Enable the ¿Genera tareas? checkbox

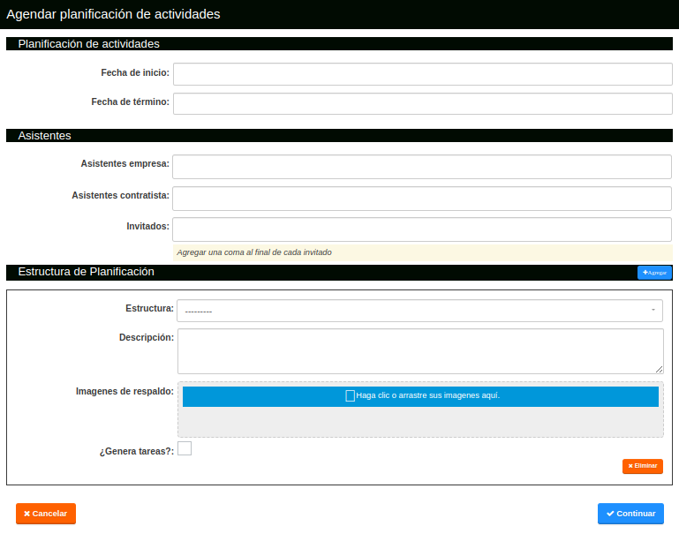click(x=185, y=449)
